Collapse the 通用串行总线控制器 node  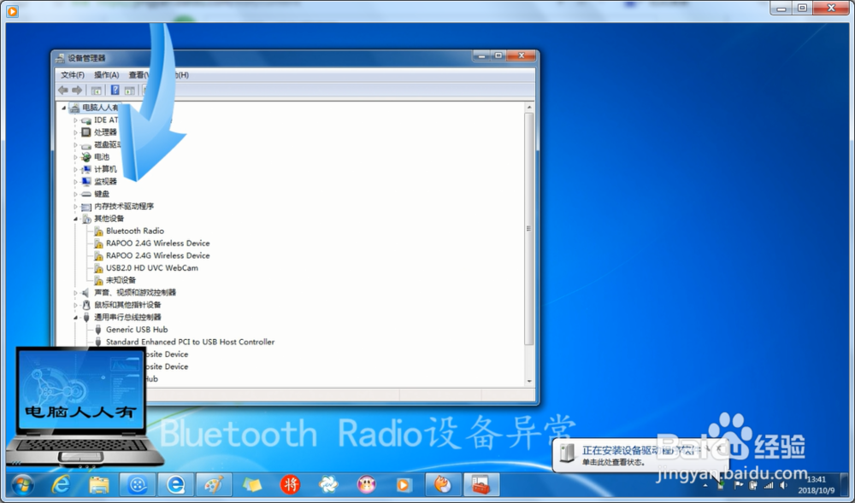[76, 318]
